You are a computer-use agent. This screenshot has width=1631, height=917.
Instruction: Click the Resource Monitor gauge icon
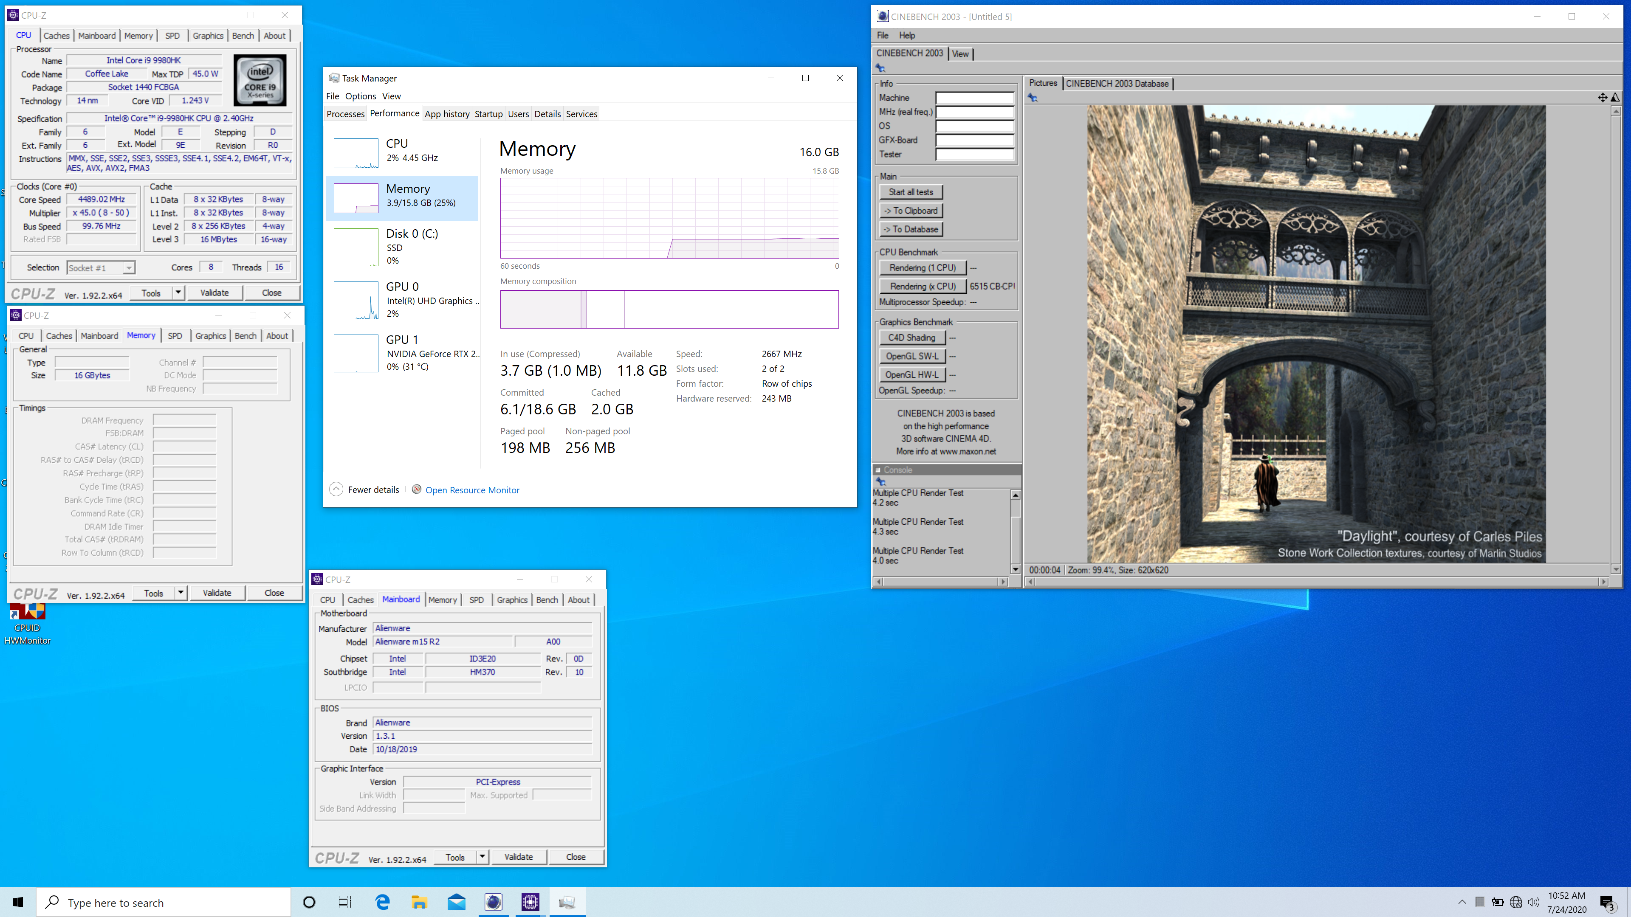tap(417, 489)
